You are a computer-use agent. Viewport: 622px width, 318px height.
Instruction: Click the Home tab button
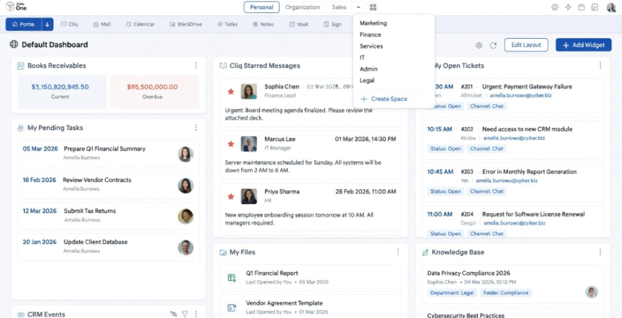pyautogui.click(x=24, y=24)
